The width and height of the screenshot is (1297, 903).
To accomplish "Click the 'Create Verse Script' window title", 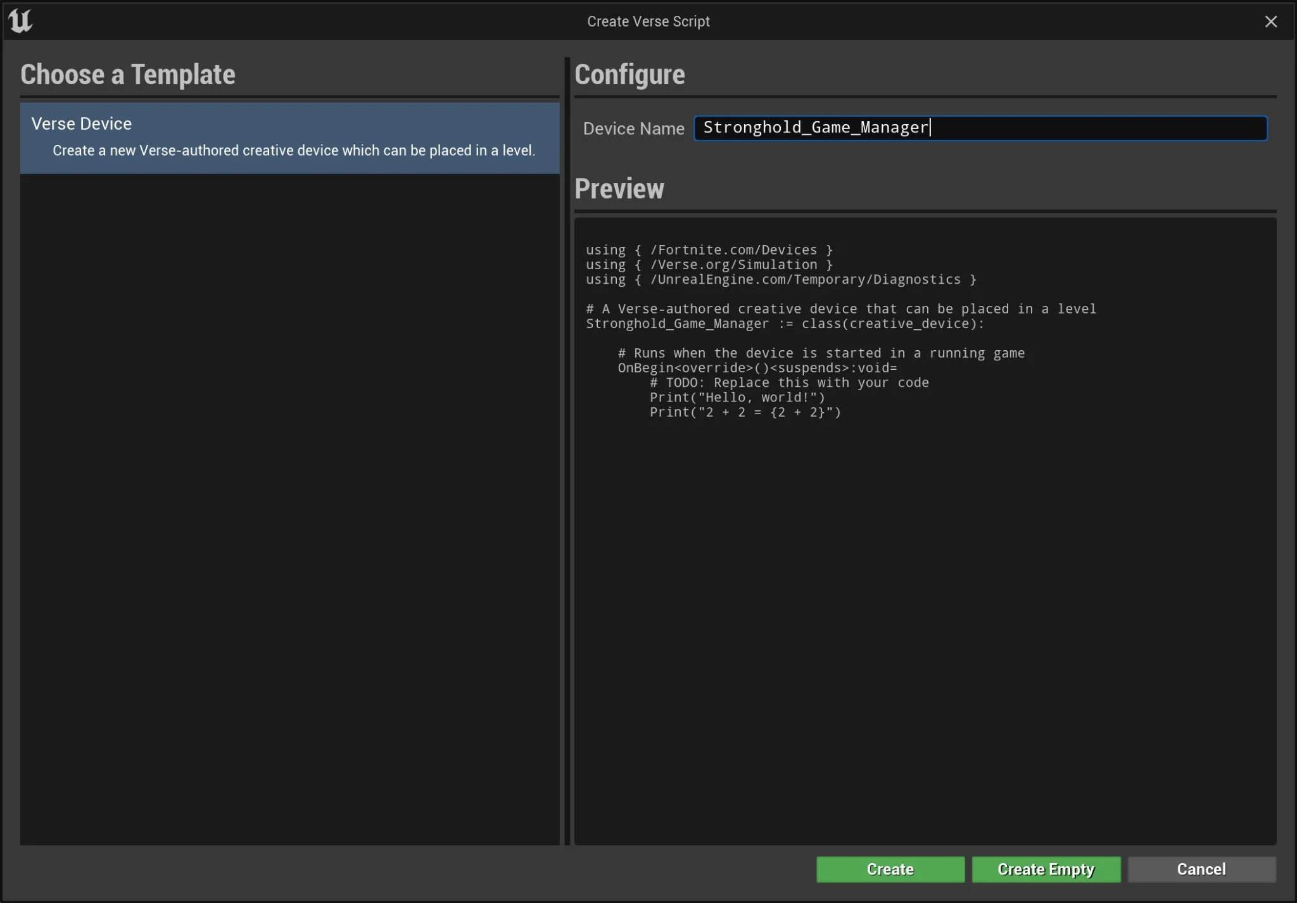I will coord(648,22).
